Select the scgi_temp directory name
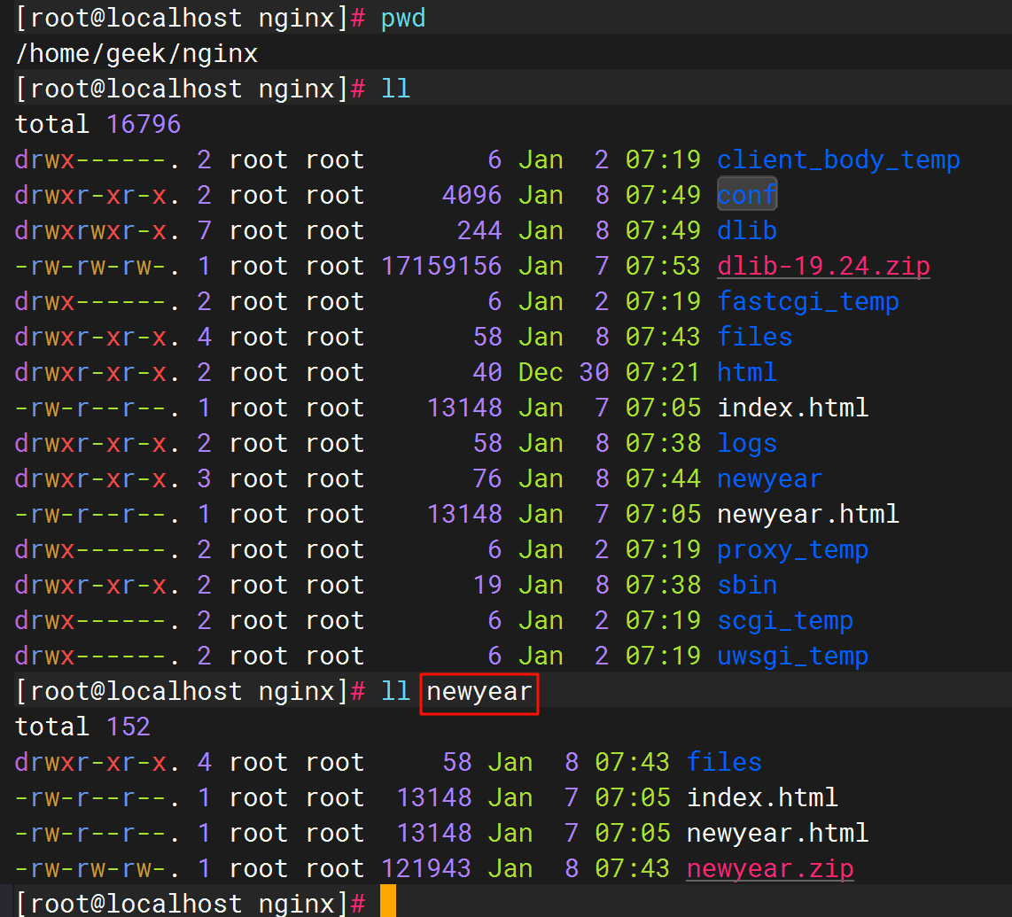This screenshot has height=917, width=1012. click(785, 620)
